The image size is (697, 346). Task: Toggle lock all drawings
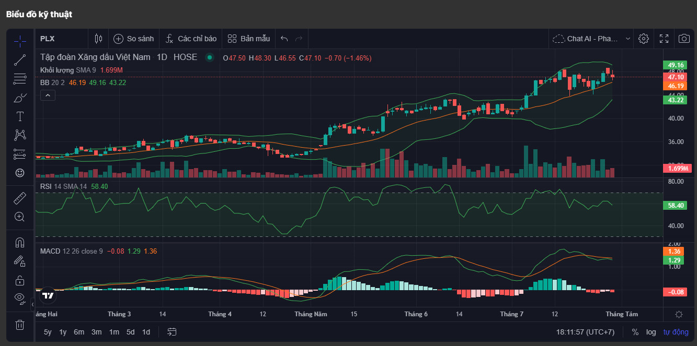(20, 280)
